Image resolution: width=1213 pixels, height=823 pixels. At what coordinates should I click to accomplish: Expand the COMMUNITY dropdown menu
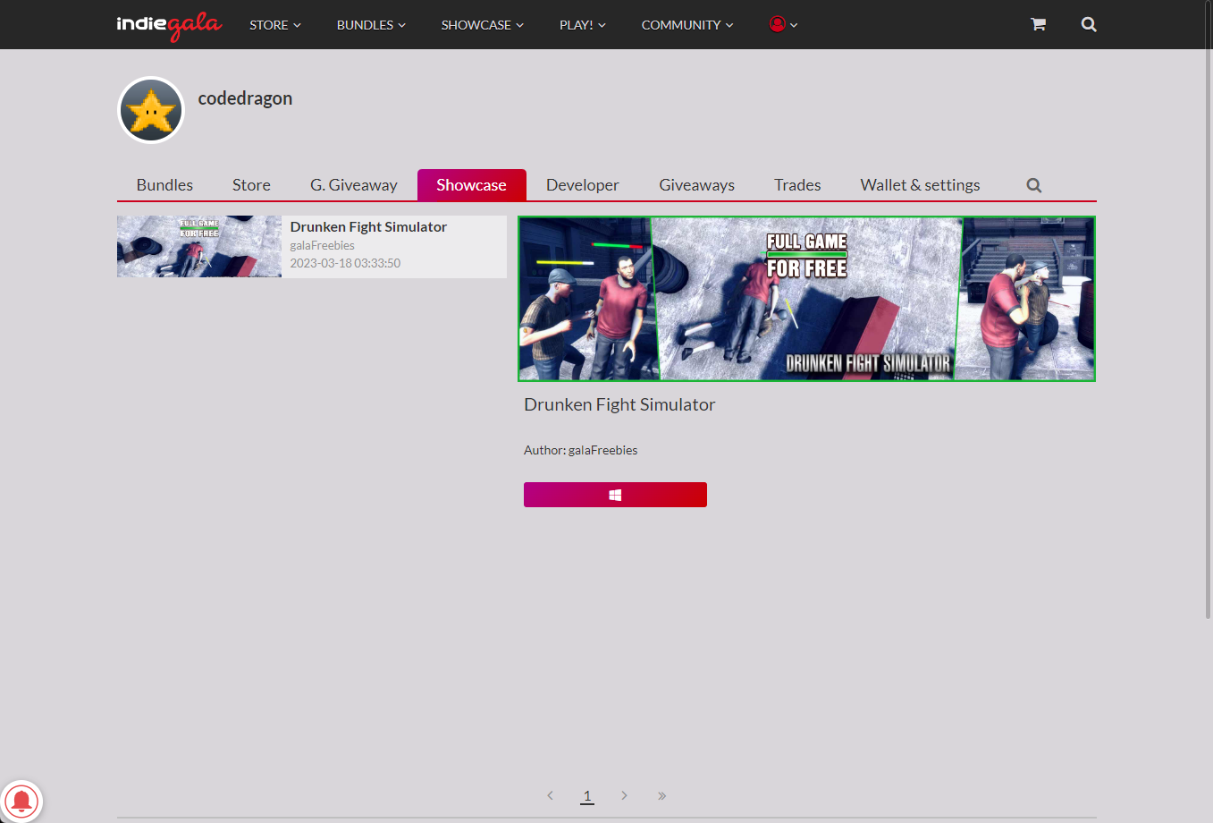pyautogui.click(x=687, y=25)
